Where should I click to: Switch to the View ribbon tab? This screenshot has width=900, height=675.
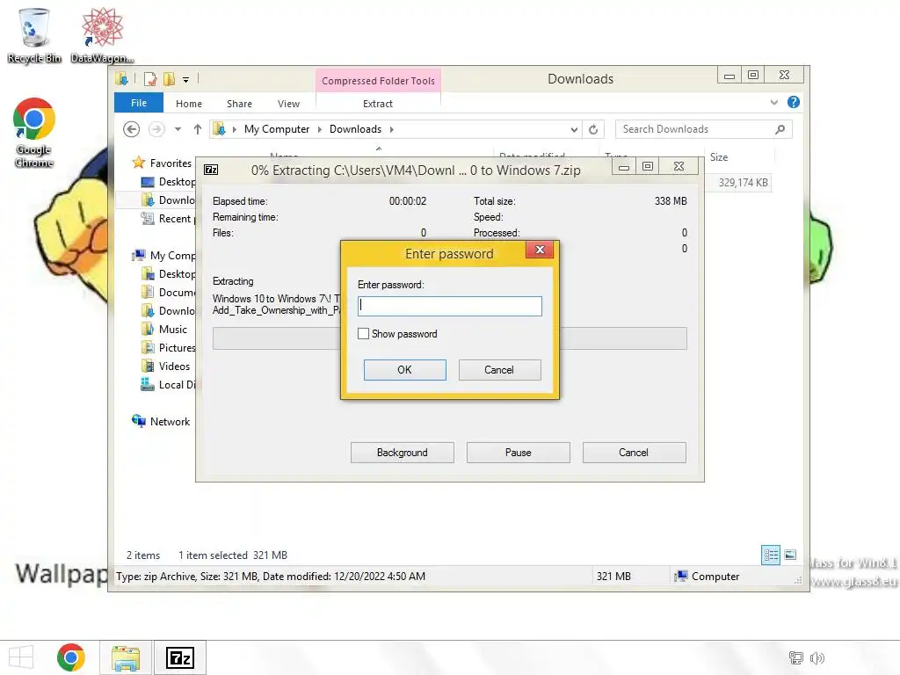point(288,104)
